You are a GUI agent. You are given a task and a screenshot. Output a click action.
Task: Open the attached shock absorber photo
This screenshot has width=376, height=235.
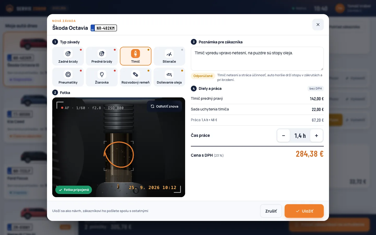tap(119, 147)
